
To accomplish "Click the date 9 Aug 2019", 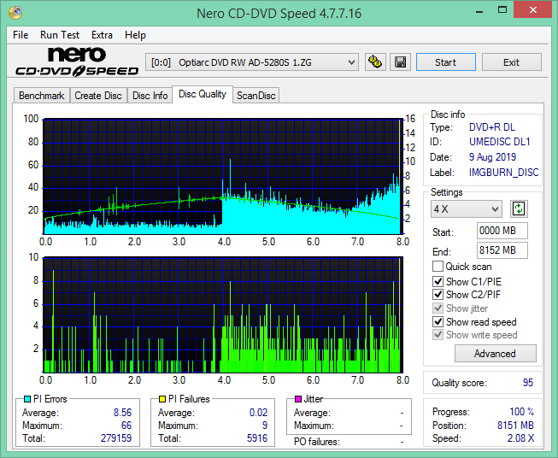I will coord(492,157).
